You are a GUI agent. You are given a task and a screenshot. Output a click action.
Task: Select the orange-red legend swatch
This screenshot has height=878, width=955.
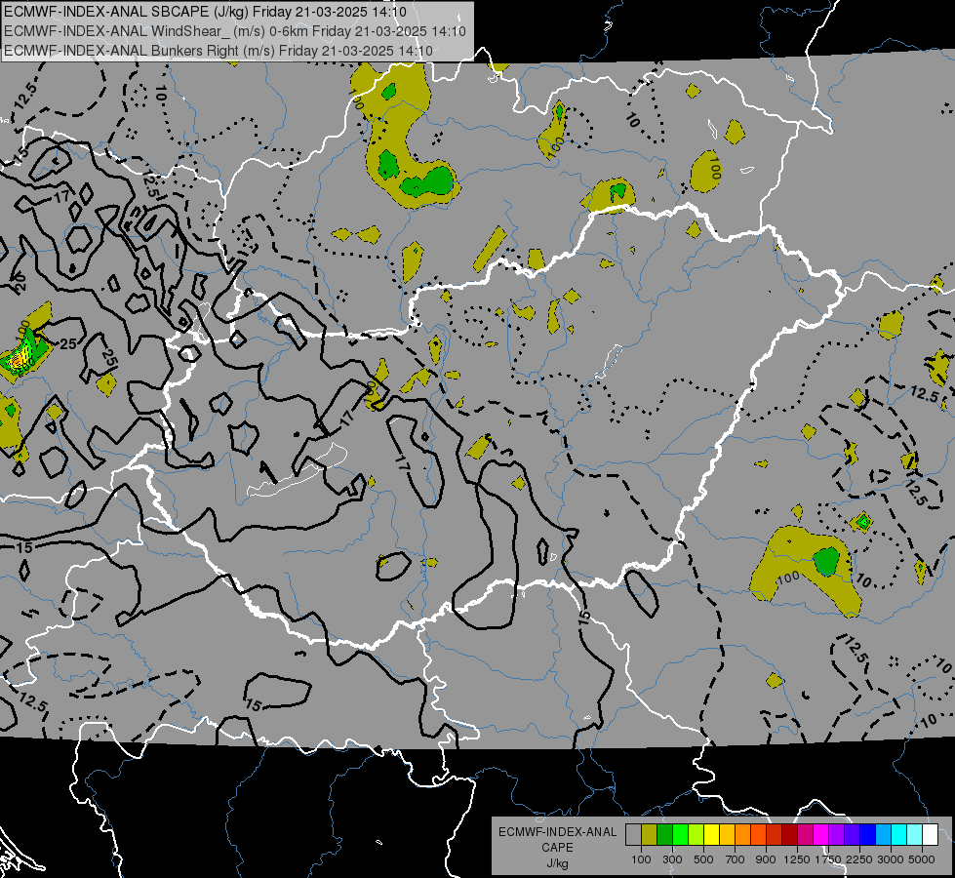(758, 834)
